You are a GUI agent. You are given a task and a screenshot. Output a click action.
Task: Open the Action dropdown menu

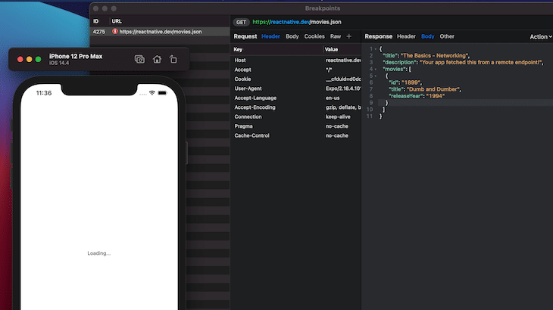(x=540, y=36)
